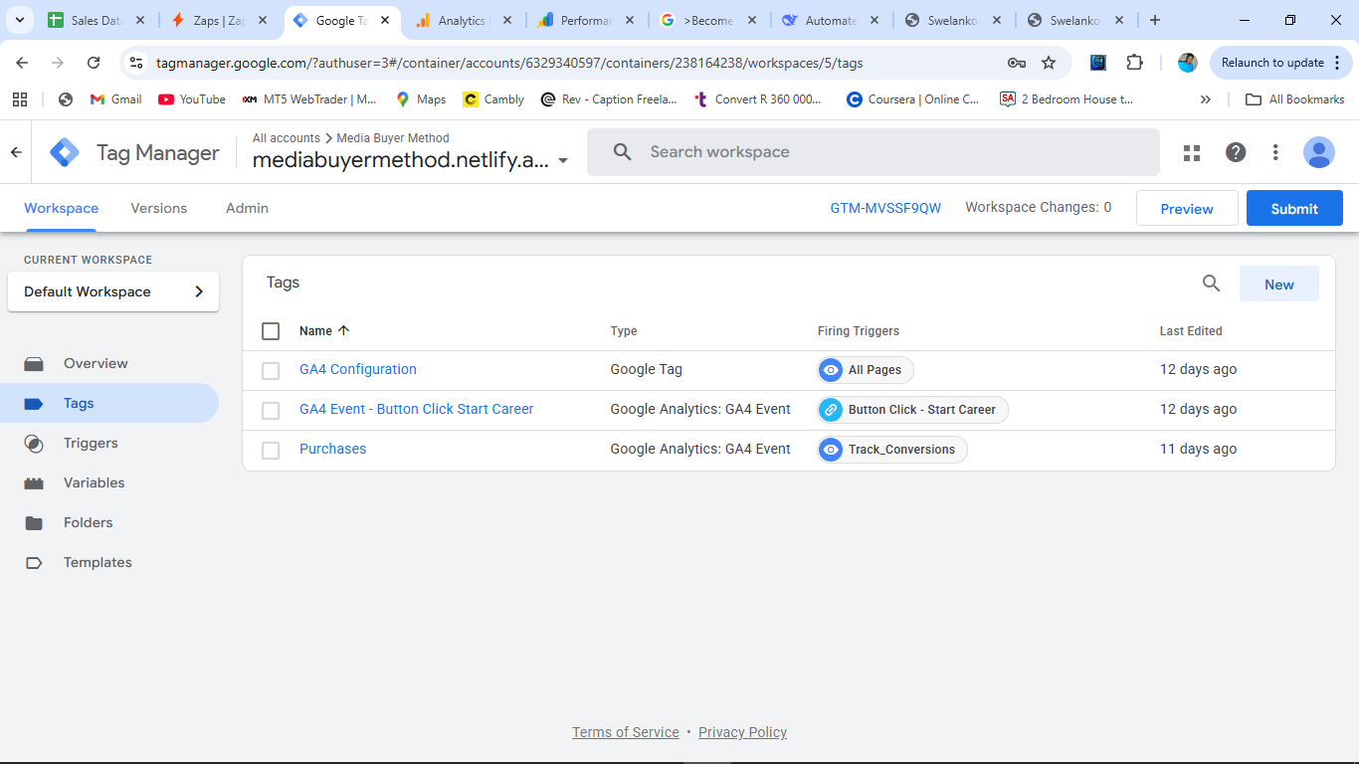Click the Overview sidebar icon
Screen dimensions: 1359x764
coord(34,364)
